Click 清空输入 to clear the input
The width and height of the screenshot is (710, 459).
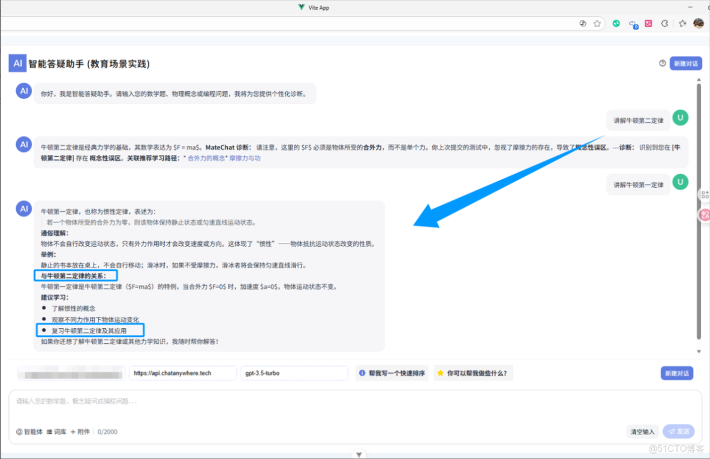click(643, 431)
